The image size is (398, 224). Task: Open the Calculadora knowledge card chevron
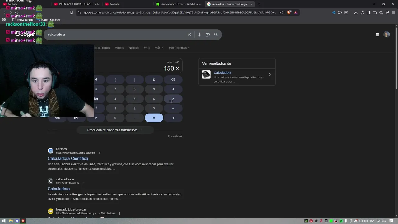[270, 75]
